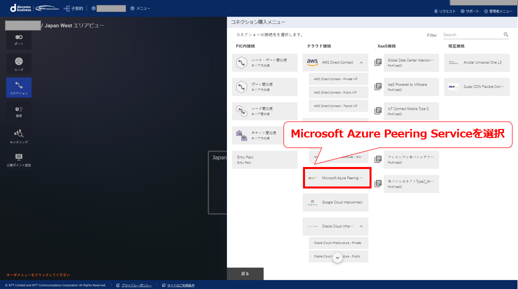Click the モバイルコネクトType2 icon
Image resolution: width=518 pixels, height=289 pixels.
pyautogui.click(x=378, y=183)
